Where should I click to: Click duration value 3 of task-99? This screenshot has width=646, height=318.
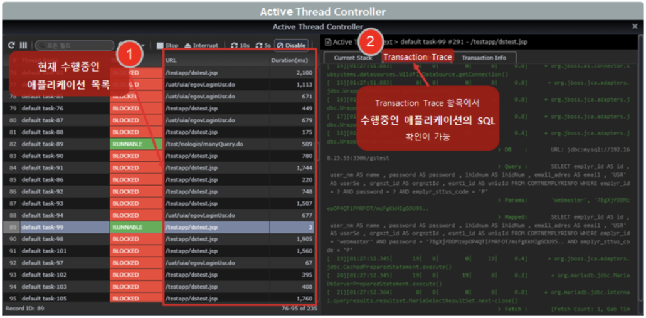point(311,227)
